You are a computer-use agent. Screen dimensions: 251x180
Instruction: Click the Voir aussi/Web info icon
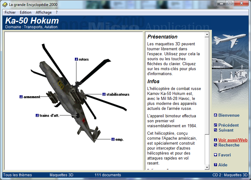point(216,140)
